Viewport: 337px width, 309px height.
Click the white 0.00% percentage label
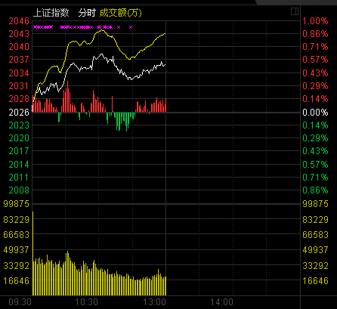[315, 113]
